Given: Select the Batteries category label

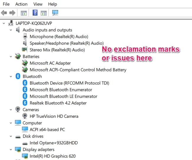Looking at the screenshot, I should click(31, 56).
